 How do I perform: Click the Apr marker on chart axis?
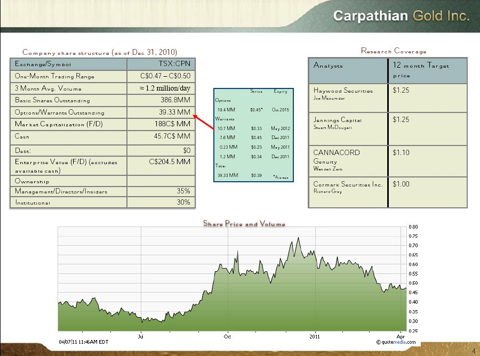click(401, 336)
